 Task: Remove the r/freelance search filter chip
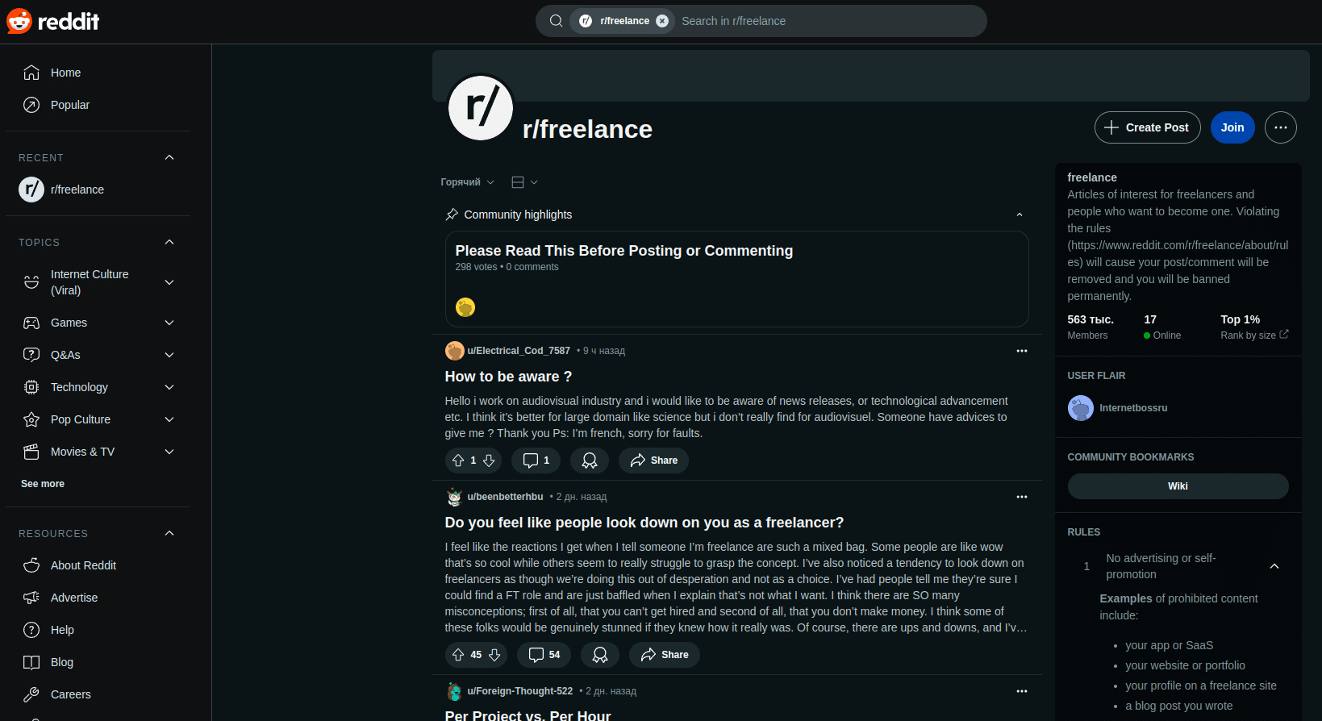[x=662, y=21]
